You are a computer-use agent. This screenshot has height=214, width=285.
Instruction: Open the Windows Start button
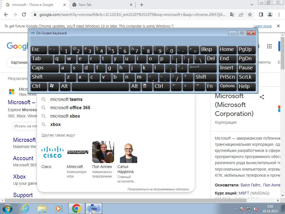[7, 208]
